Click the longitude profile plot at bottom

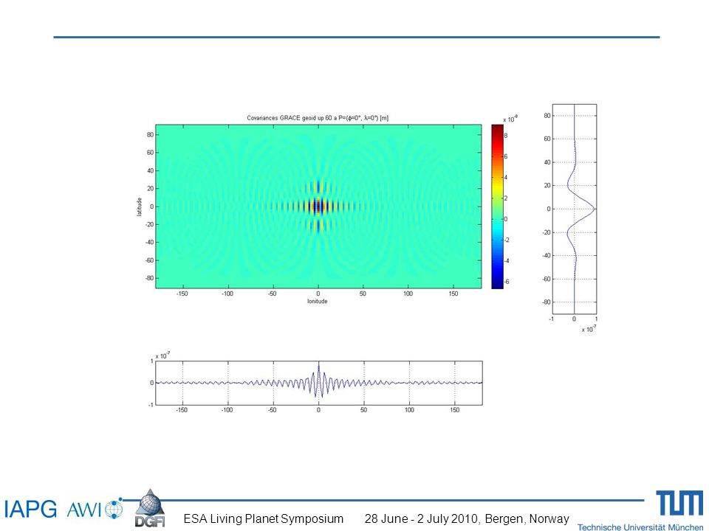[319, 383]
